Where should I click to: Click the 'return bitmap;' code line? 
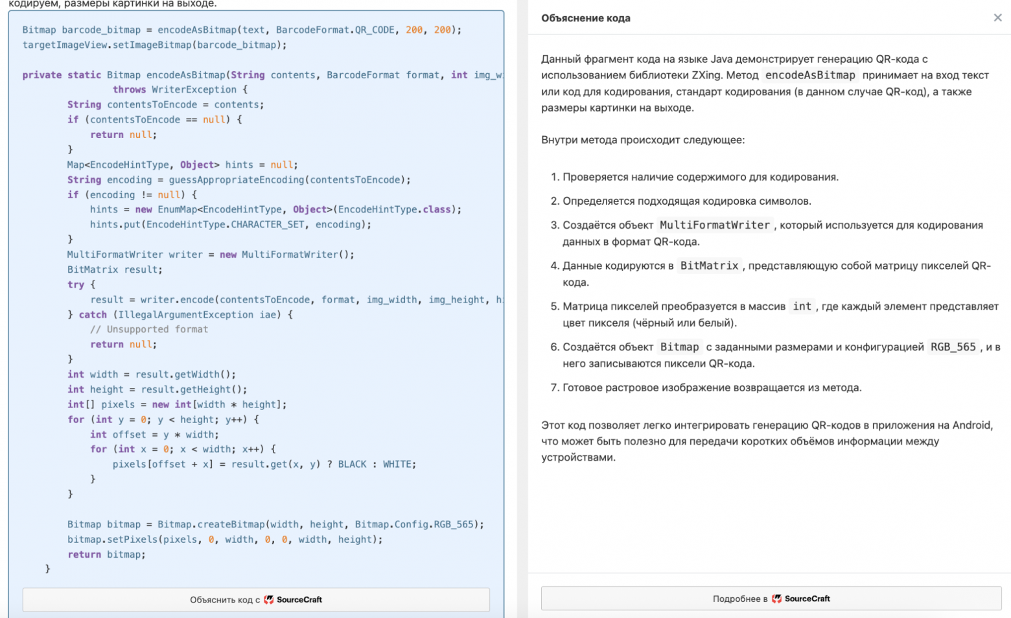106,555
